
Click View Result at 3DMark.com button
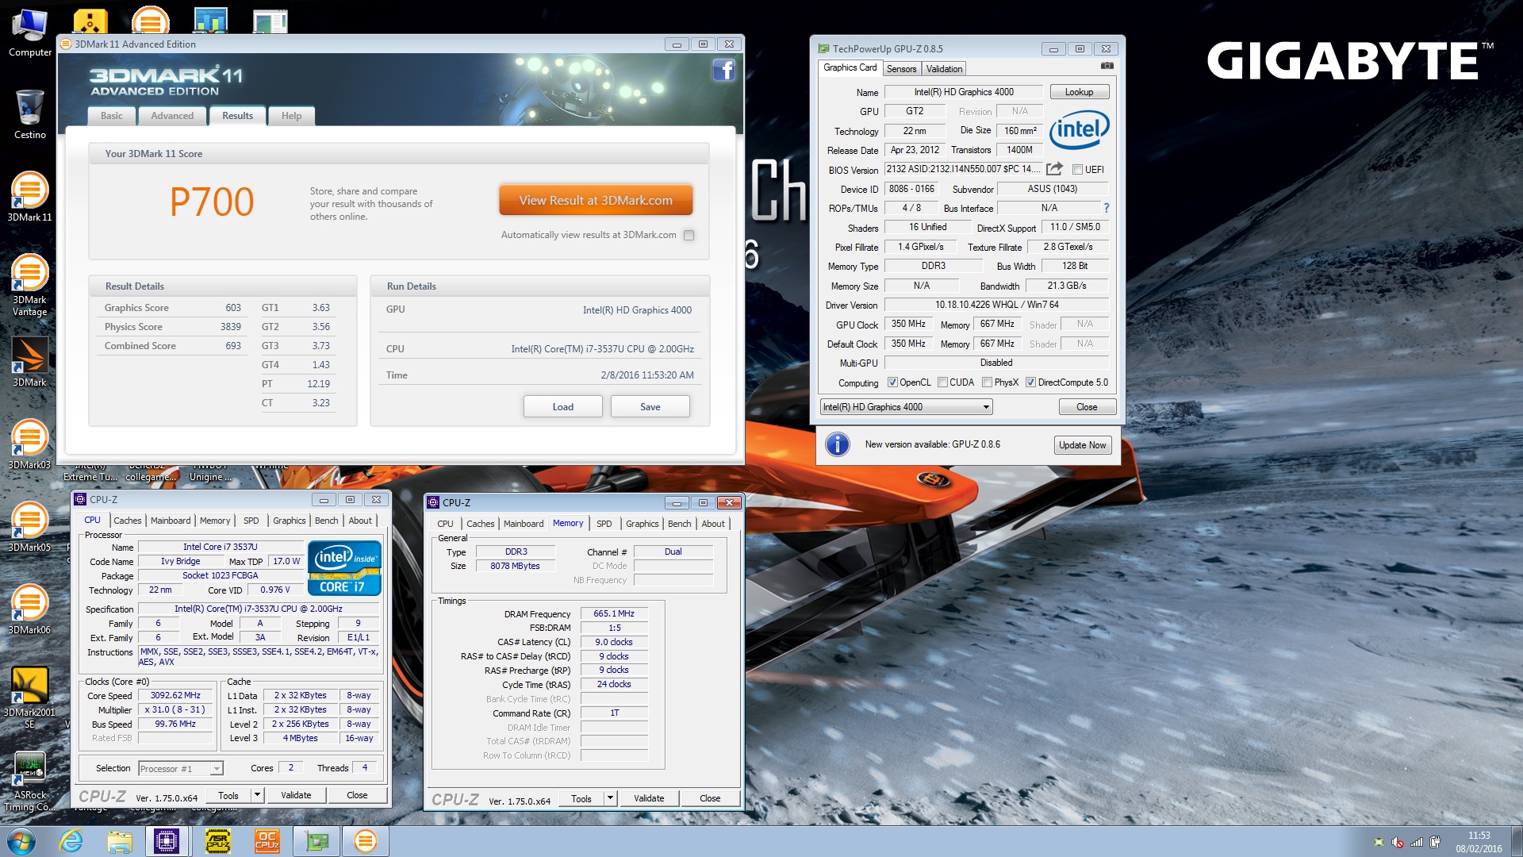[x=596, y=201]
